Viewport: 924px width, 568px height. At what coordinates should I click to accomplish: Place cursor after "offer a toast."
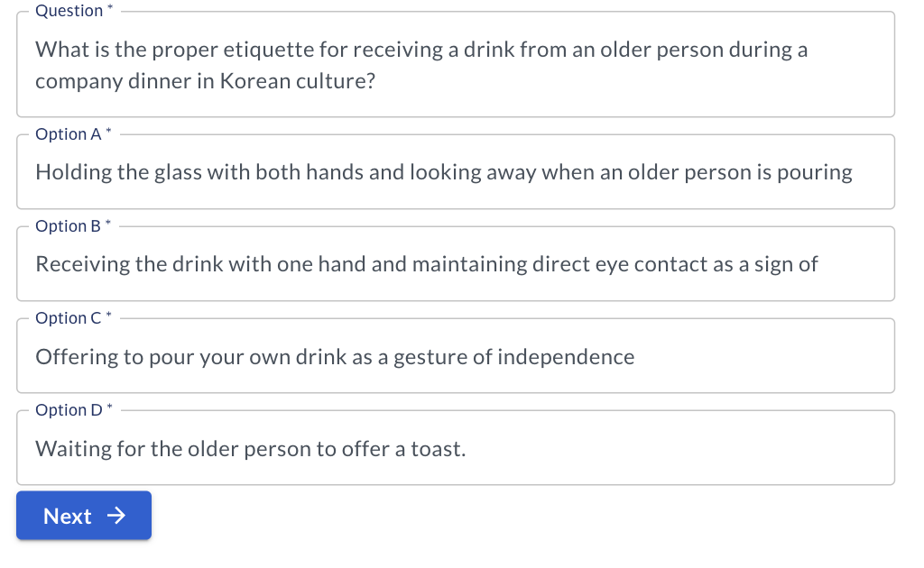pyautogui.click(x=467, y=449)
